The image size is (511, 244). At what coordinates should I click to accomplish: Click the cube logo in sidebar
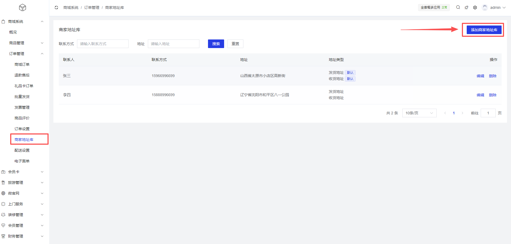[x=23, y=8]
